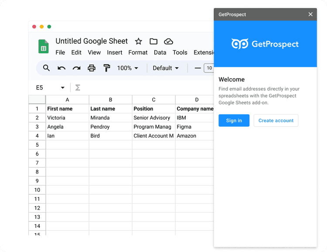Screen dimensions: 327x252
Task: Select the cell containing Pendroy
Action: [x=111, y=127]
